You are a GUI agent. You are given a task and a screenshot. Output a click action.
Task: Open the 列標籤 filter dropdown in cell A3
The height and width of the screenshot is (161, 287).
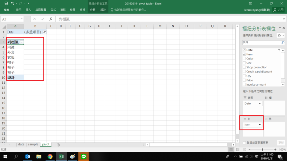tap(21, 42)
